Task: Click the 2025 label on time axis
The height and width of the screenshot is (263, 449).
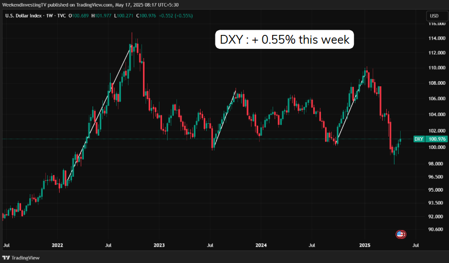Action: (365, 245)
